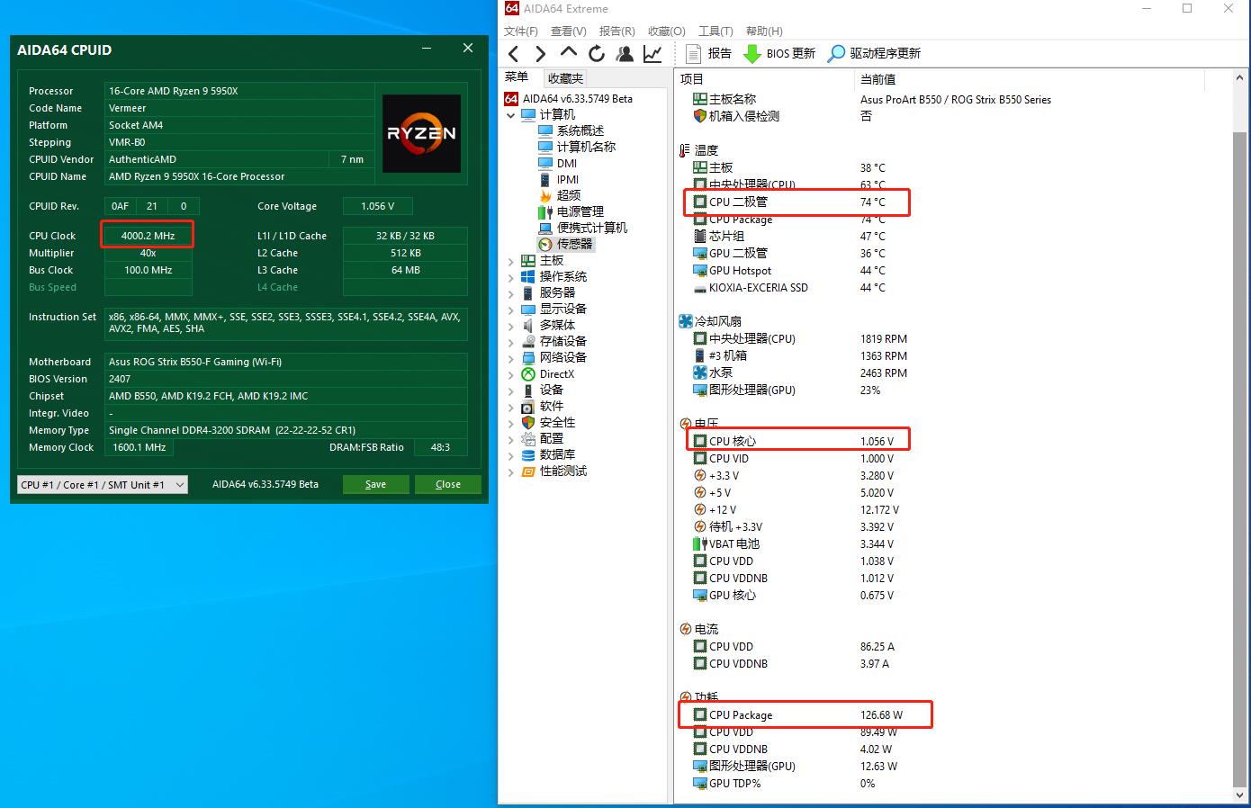This screenshot has height=808, width=1251.
Task: Open the 查看(V) menu
Action: pyautogui.click(x=569, y=31)
